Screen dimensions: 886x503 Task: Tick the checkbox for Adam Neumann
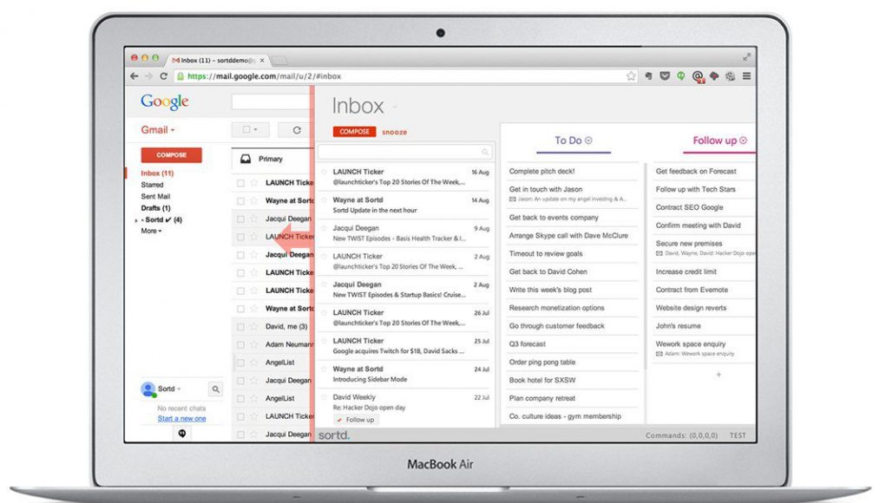pos(240,345)
